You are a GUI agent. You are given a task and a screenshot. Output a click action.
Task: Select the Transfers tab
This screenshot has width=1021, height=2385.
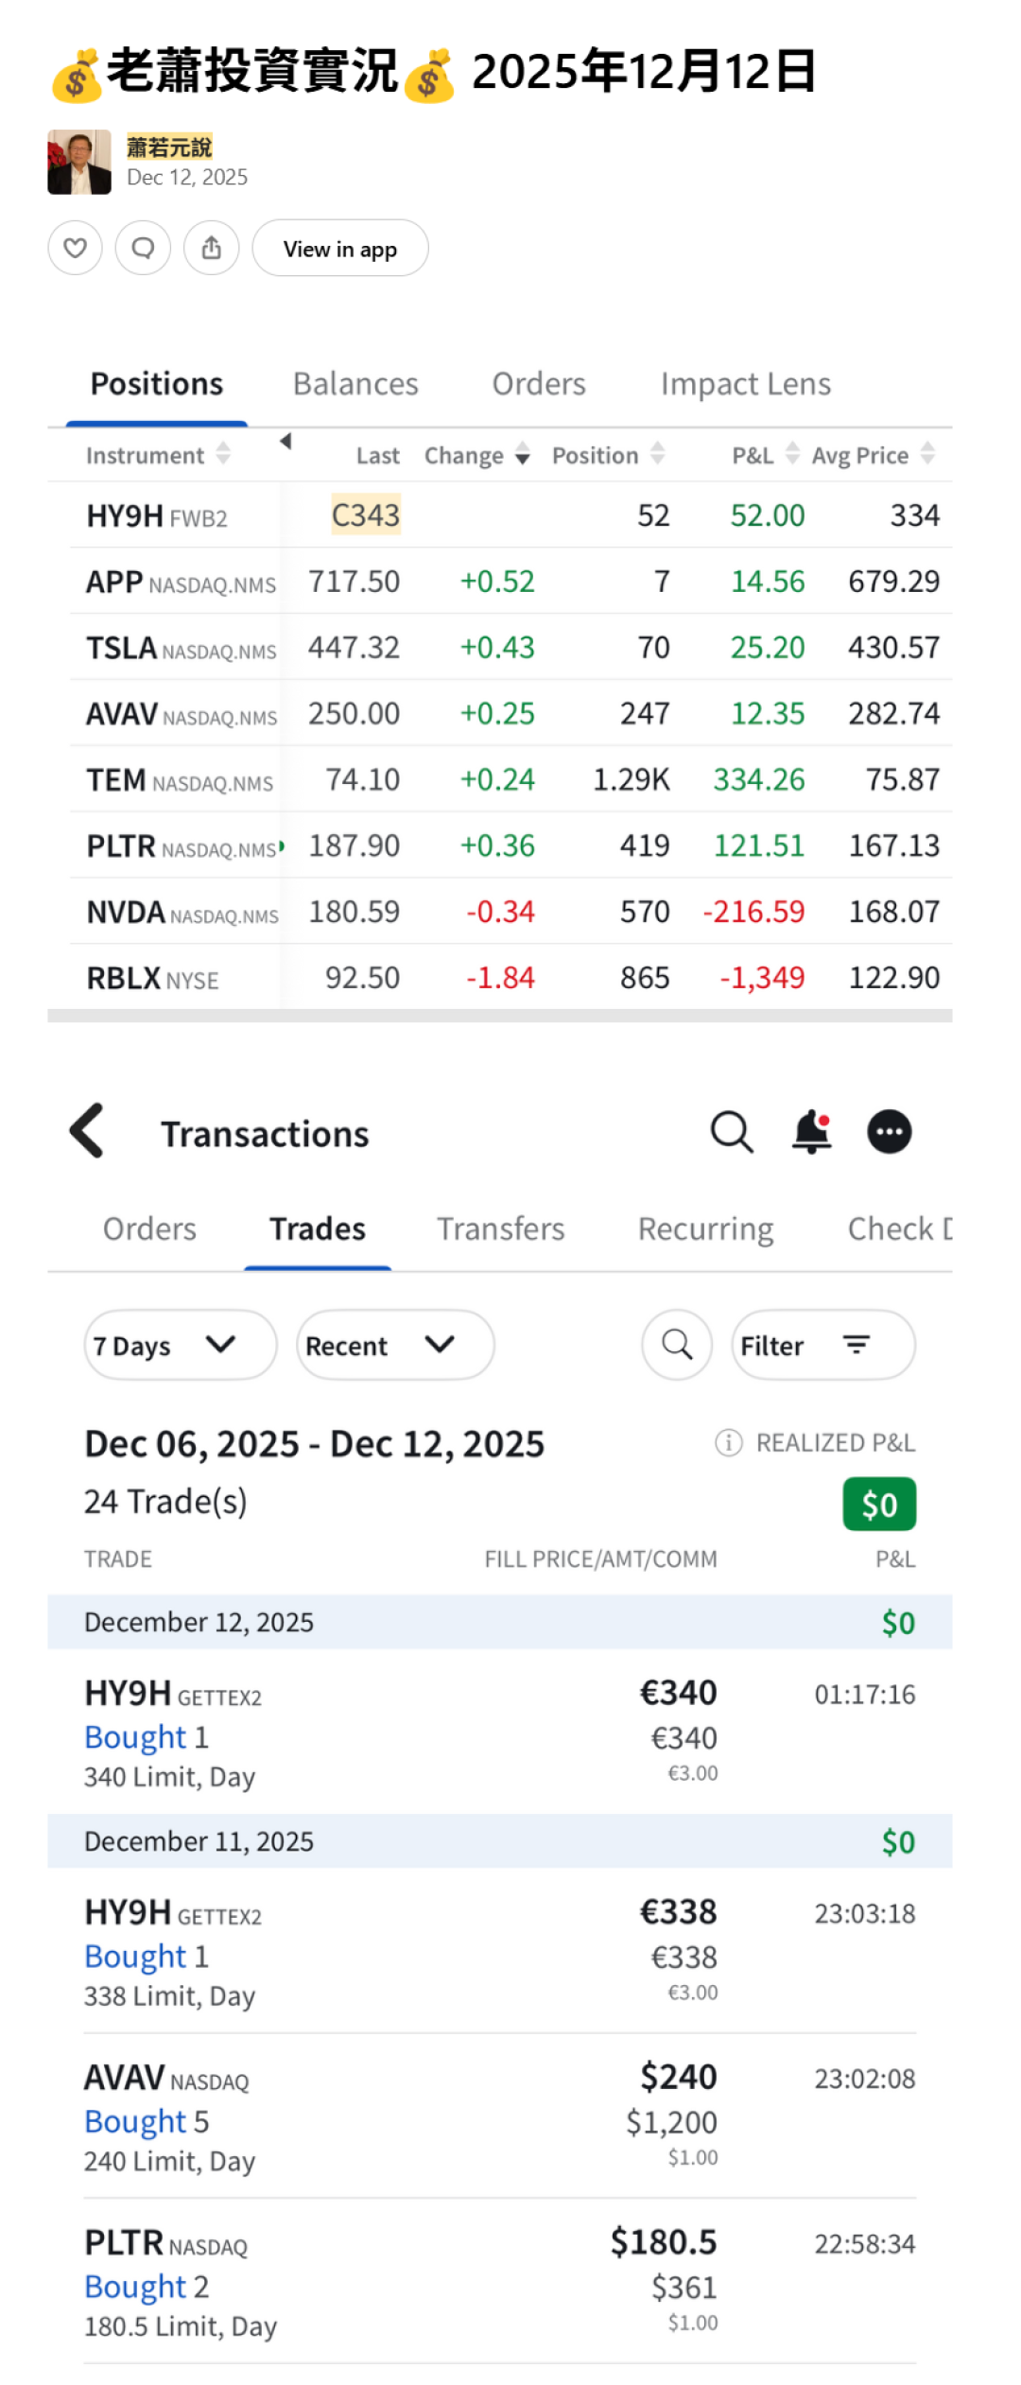tap(500, 1229)
